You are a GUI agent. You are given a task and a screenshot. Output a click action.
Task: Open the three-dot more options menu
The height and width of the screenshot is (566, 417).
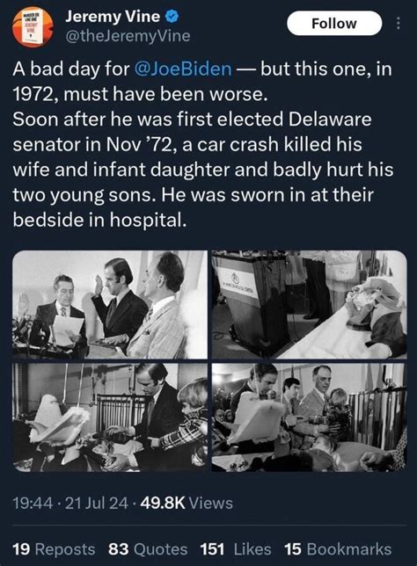[398, 24]
